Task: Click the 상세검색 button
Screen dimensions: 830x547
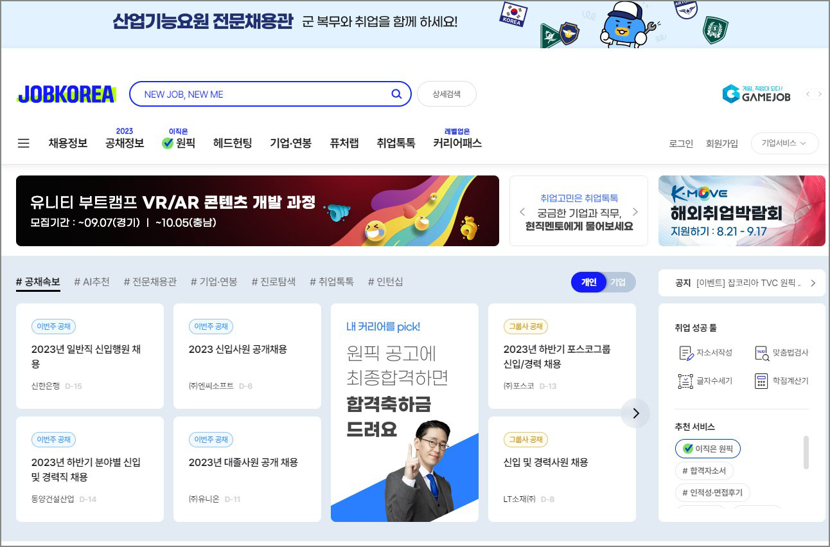Action: 446,94
